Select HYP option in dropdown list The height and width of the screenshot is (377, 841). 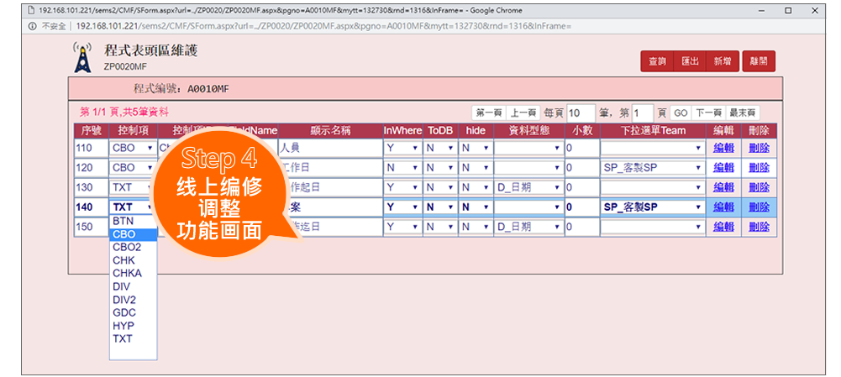pyautogui.click(x=133, y=326)
